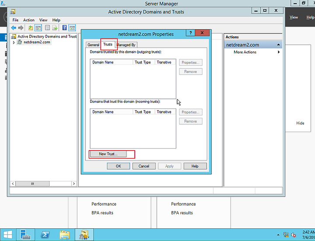Close the netdream2.com Properties dialog
Viewport: 315px width, 241px height.
coord(202,33)
